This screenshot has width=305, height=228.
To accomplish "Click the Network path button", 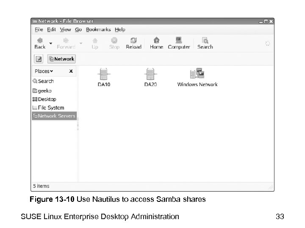I will pyautogui.click(x=61, y=59).
